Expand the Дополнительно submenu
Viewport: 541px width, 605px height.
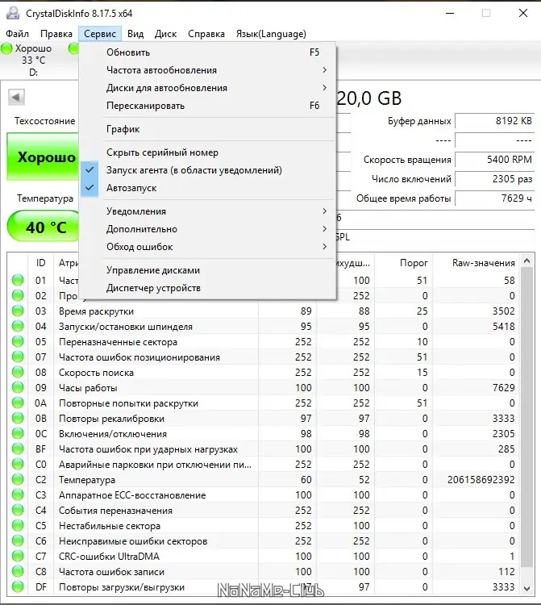[207, 229]
